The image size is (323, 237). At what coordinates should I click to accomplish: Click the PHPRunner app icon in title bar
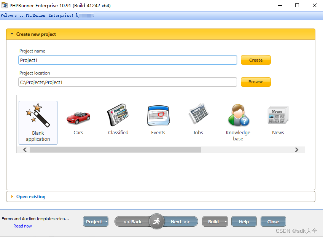pos(5,5)
